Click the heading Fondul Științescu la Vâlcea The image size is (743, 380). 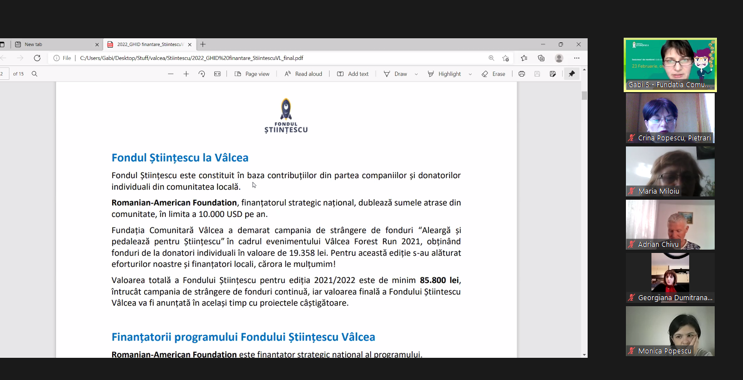click(180, 158)
